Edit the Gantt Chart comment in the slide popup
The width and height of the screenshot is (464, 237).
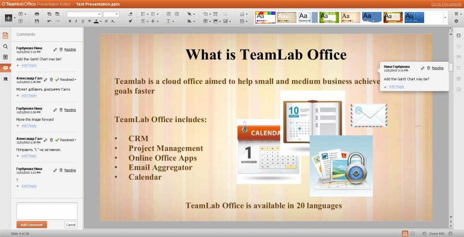point(423,68)
